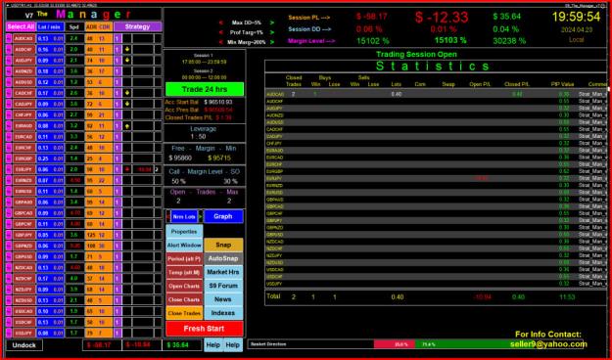Toggle the magenta select box for NZDCAD

(x=9, y=268)
